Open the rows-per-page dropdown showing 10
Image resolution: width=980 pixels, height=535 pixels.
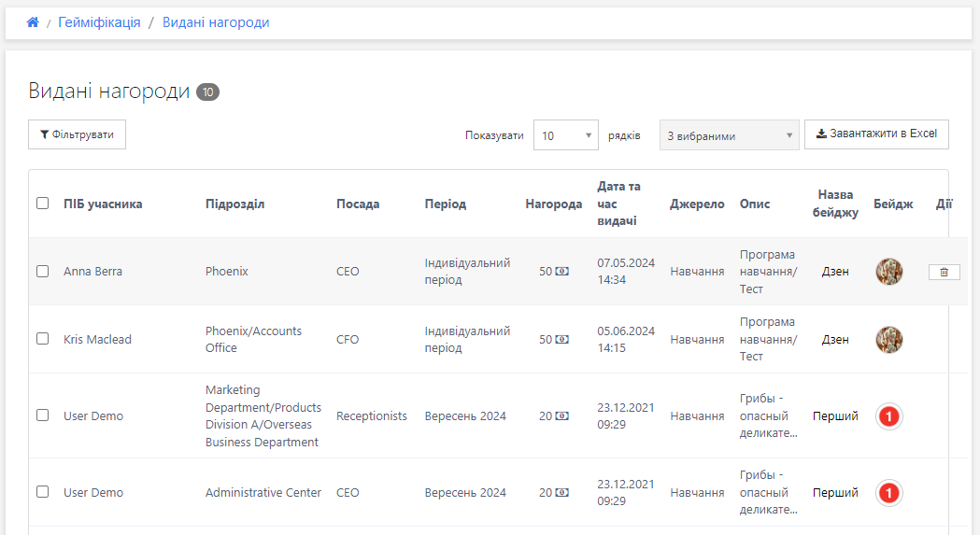(x=565, y=135)
